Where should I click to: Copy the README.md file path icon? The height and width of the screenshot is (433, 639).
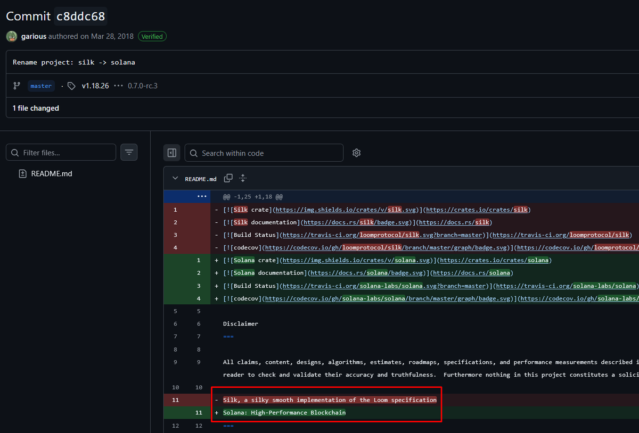[228, 178]
